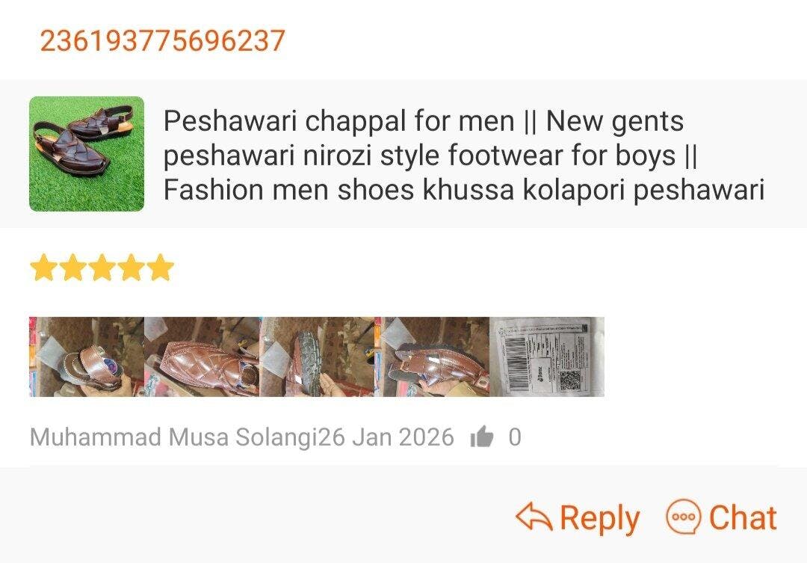This screenshot has height=563, width=807.
Task: View third review photo of the sole
Action: [x=317, y=357]
